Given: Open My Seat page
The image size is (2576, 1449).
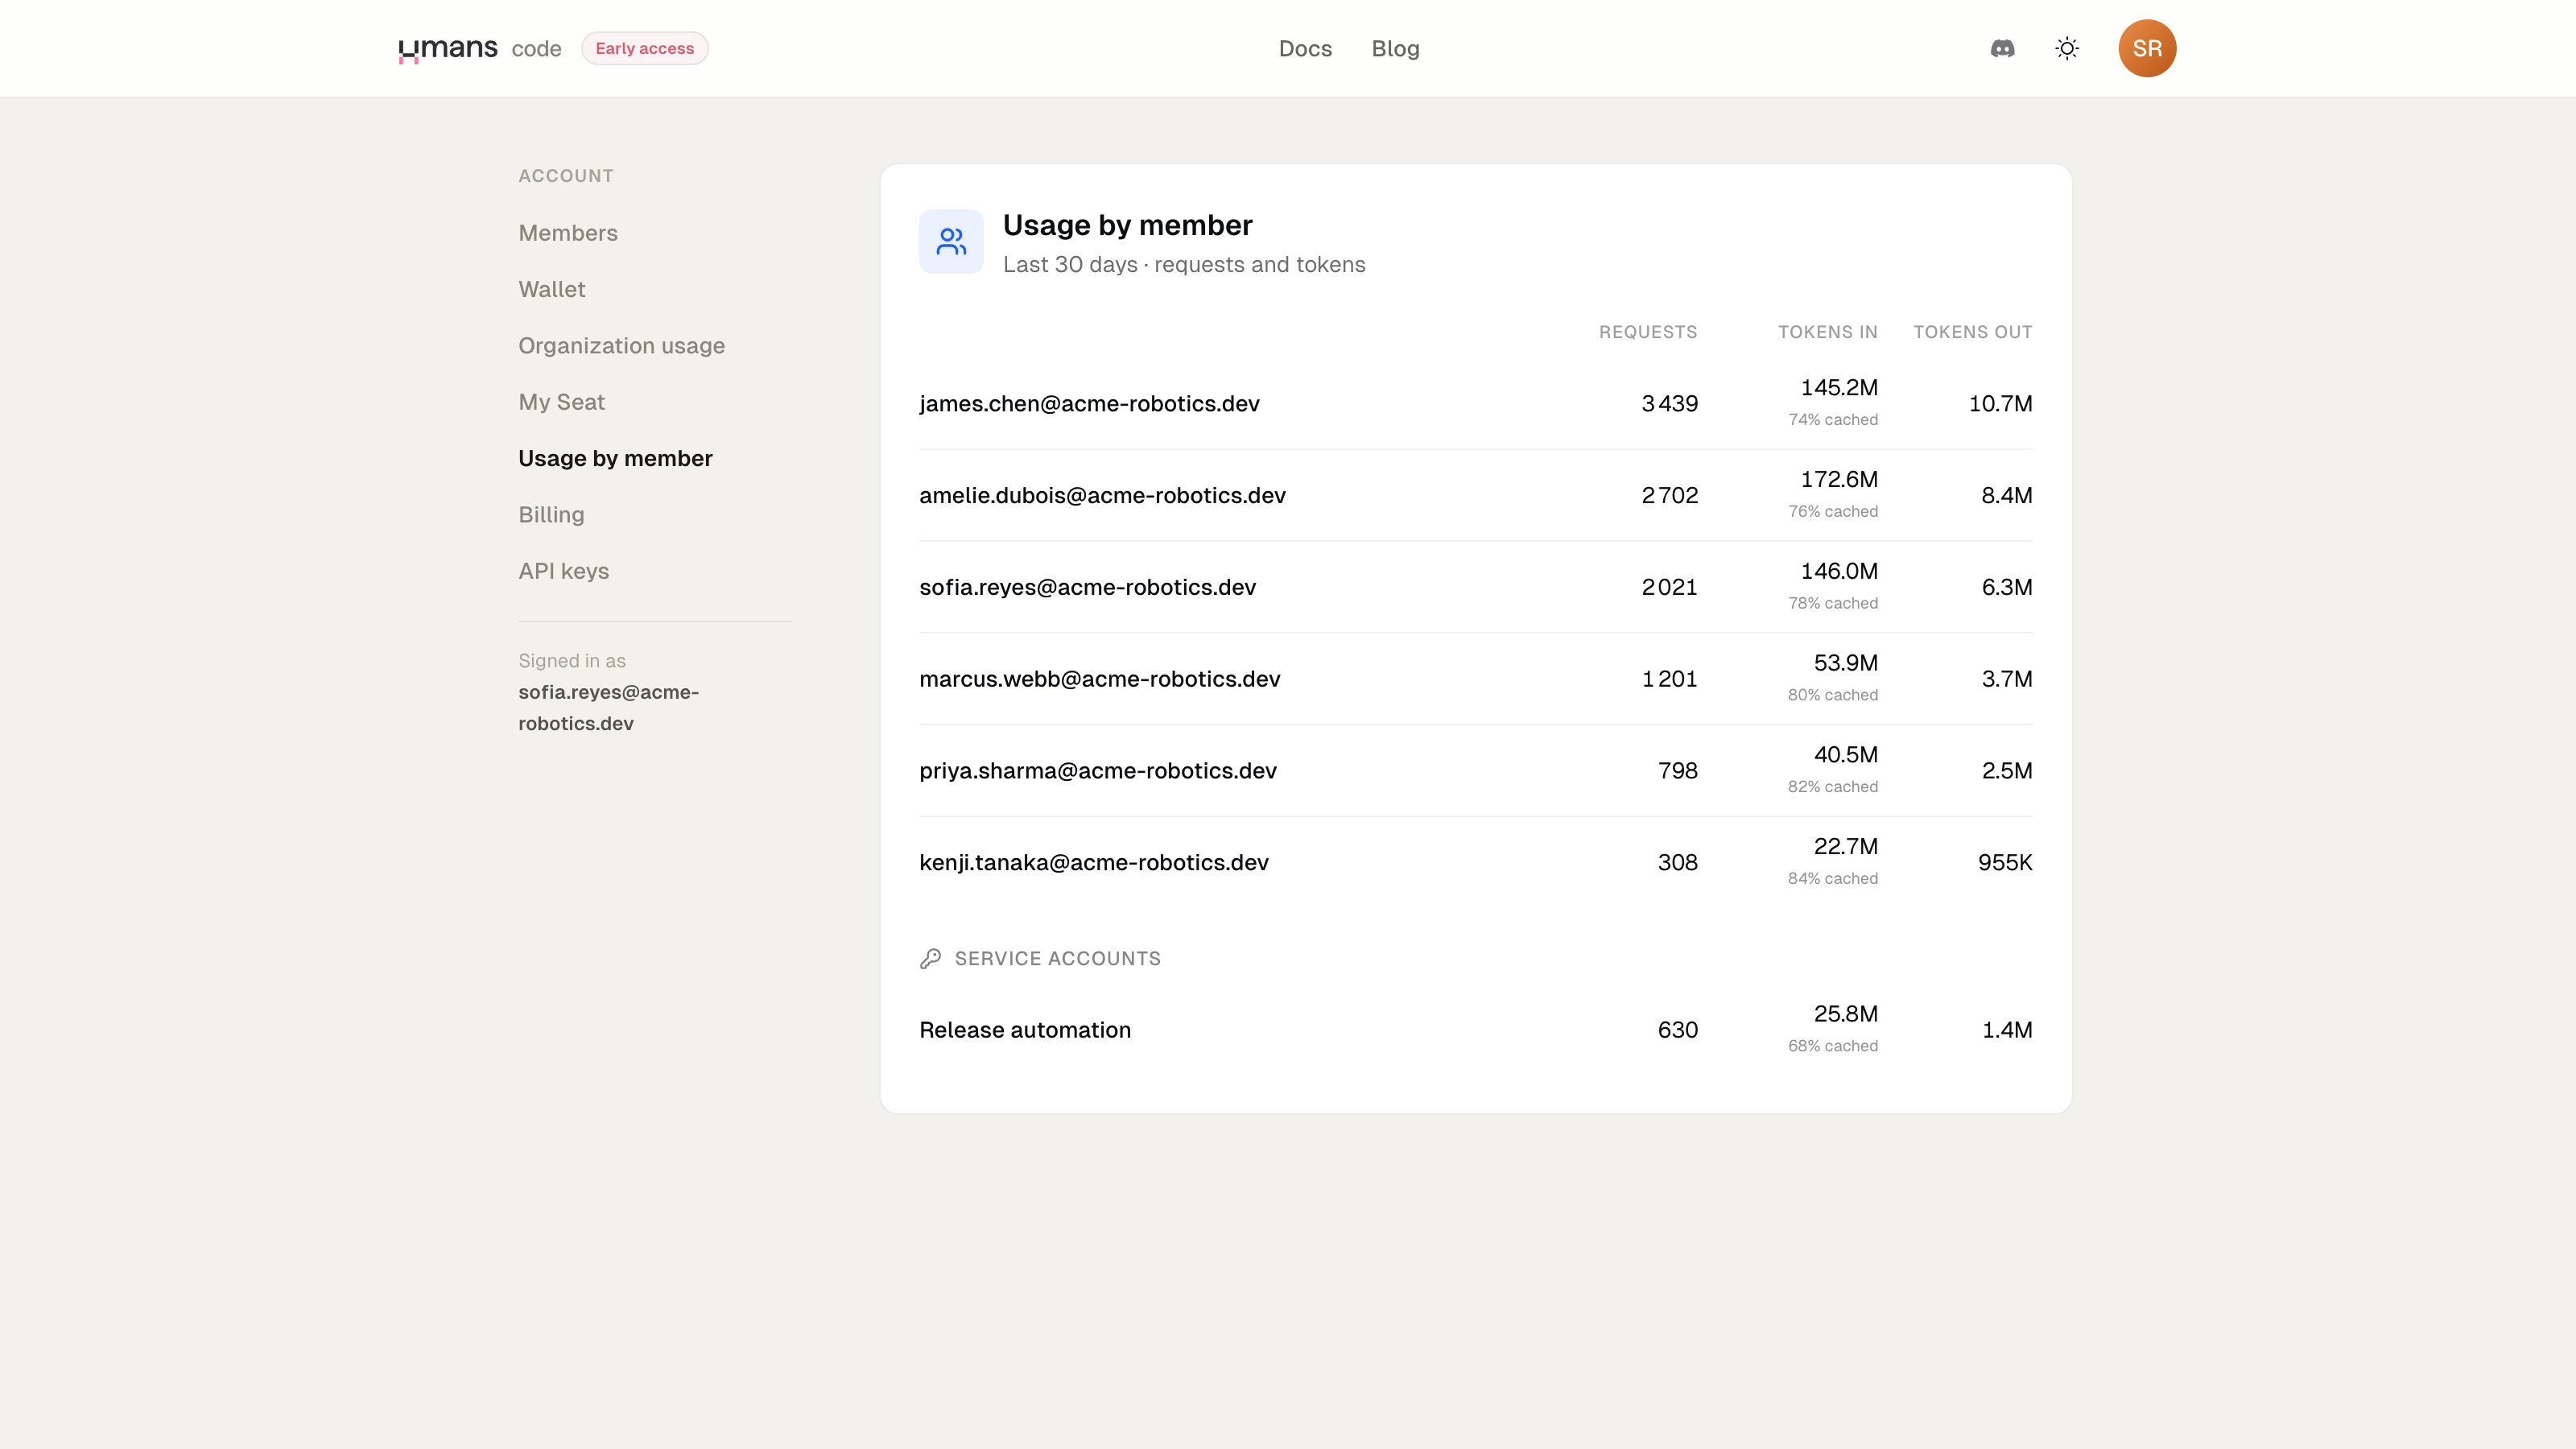Looking at the screenshot, I should pos(561,402).
